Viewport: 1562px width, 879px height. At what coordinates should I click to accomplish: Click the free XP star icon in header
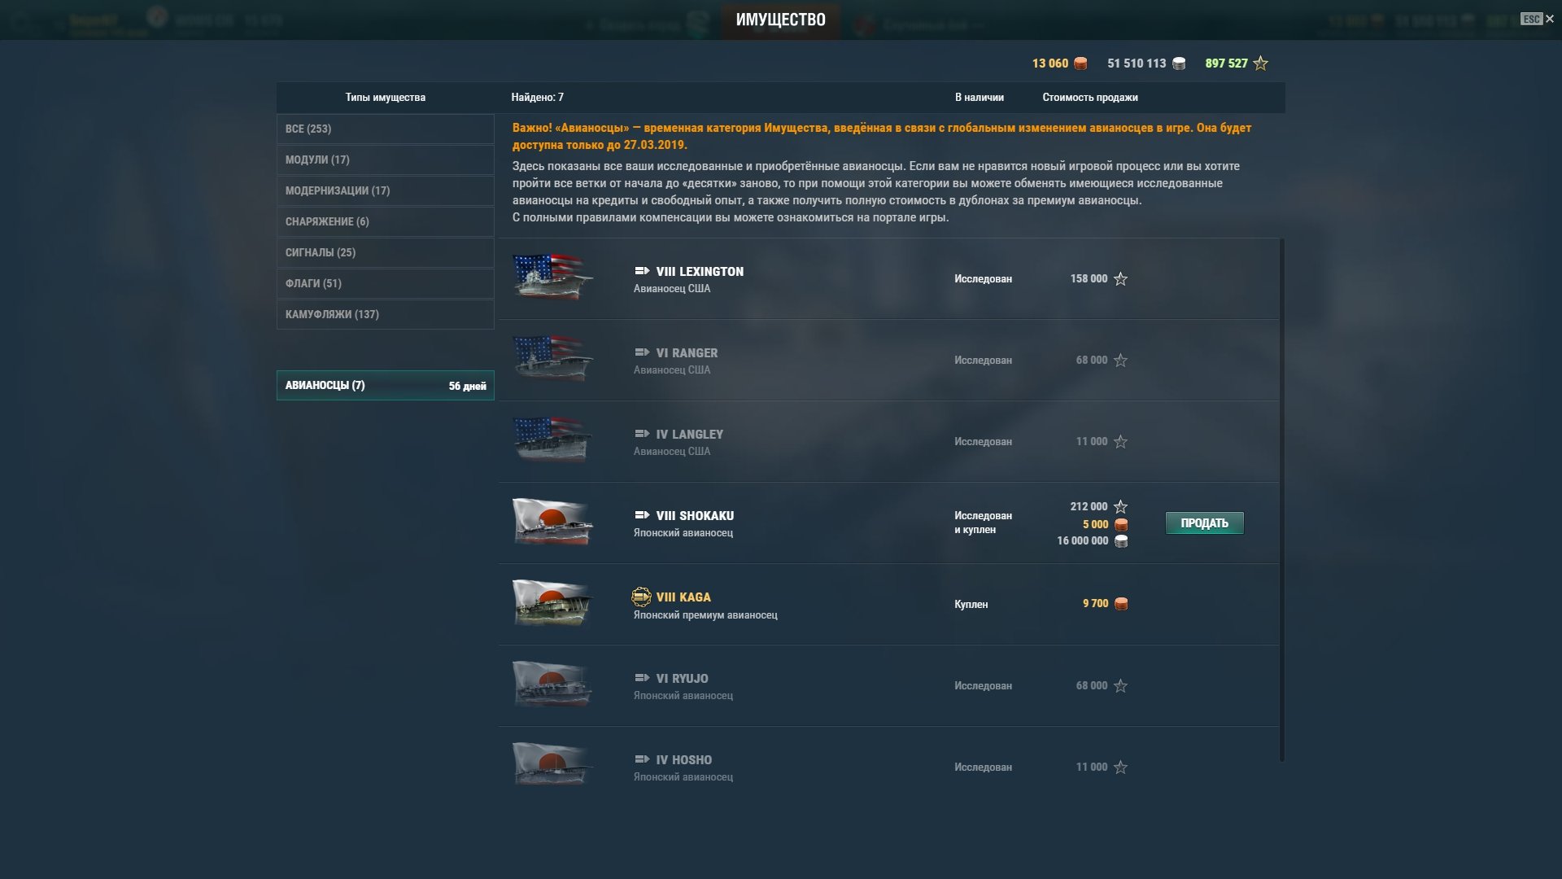click(x=1261, y=63)
